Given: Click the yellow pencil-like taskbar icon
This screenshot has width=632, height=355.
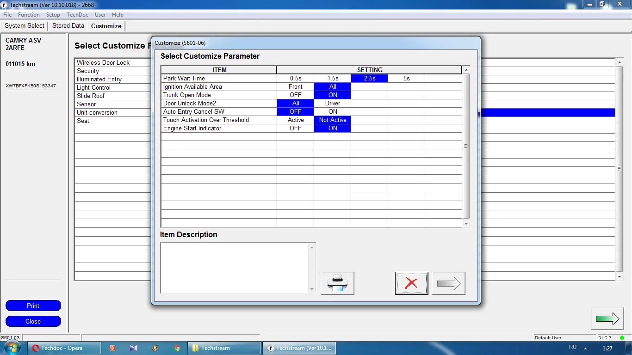Looking at the screenshot, I should [155, 348].
